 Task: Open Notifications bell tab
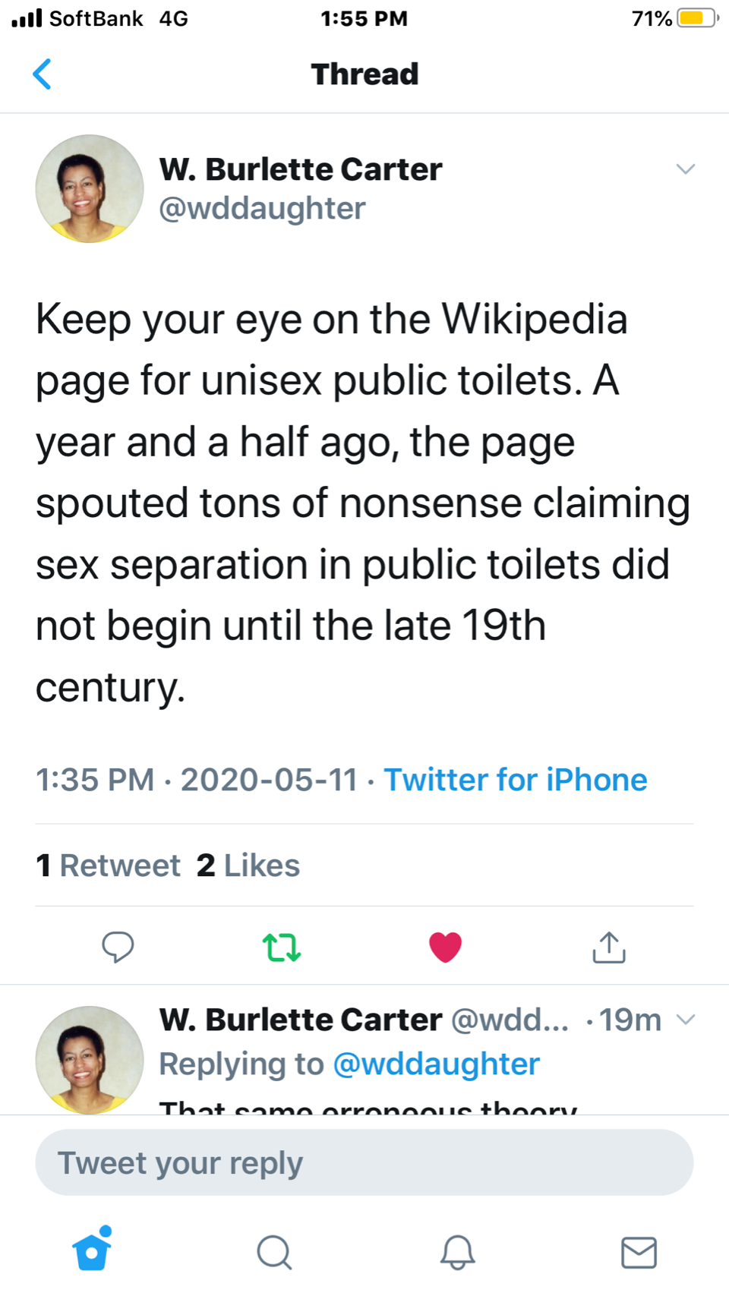(457, 1252)
